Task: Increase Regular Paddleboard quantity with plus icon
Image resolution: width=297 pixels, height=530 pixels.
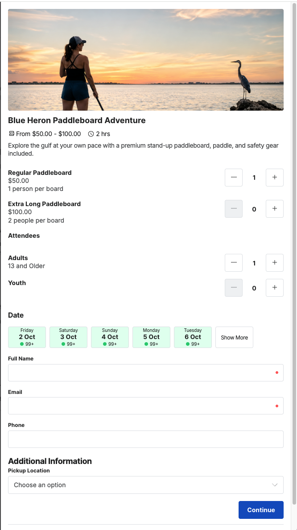Action: point(274,178)
